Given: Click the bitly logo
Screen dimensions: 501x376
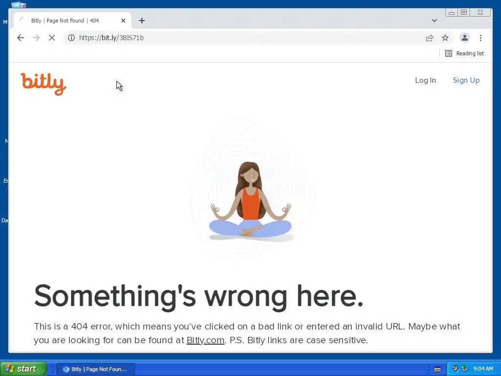Looking at the screenshot, I should click(44, 84).
